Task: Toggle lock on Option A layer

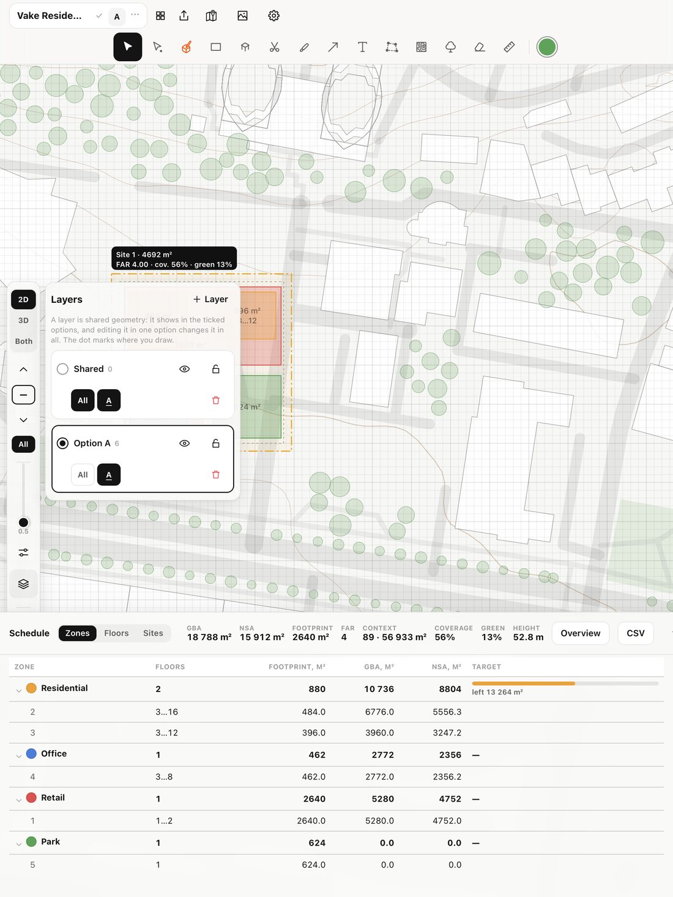Action: tap(215, 444)
